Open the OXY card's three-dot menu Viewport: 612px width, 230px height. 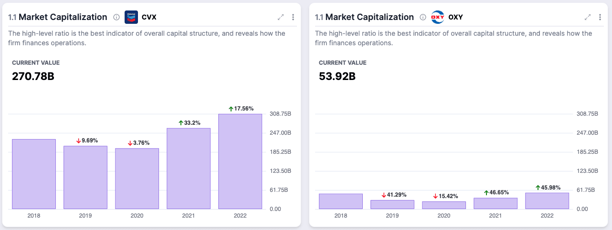coord(600,17)
